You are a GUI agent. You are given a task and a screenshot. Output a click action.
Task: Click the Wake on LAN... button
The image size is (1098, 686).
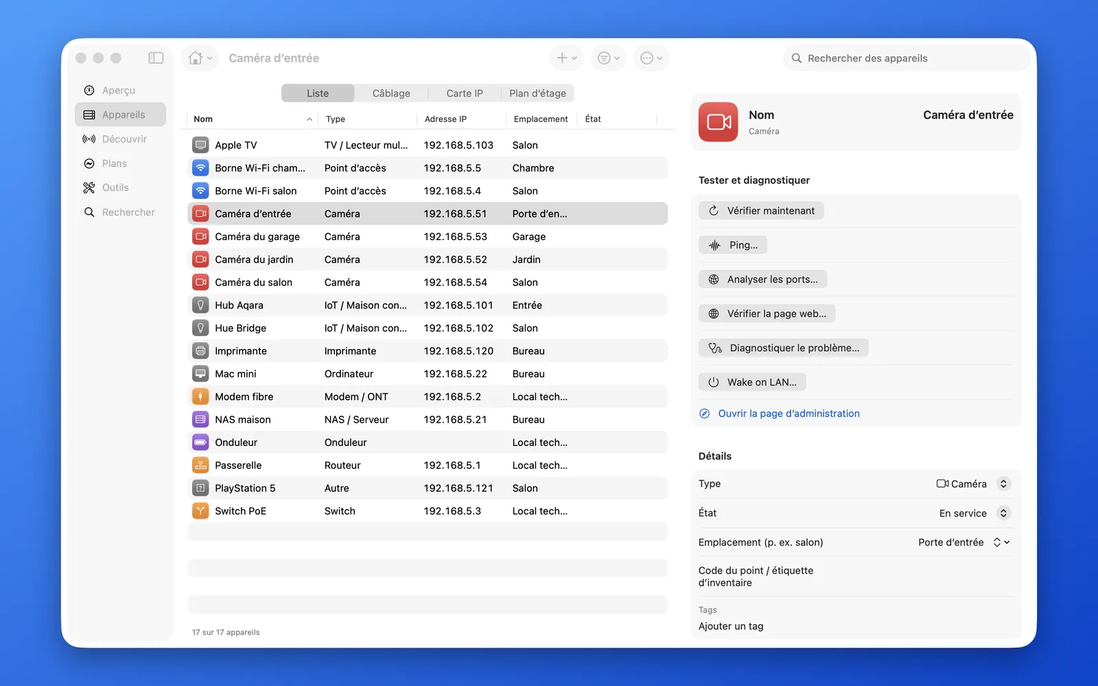752,382
